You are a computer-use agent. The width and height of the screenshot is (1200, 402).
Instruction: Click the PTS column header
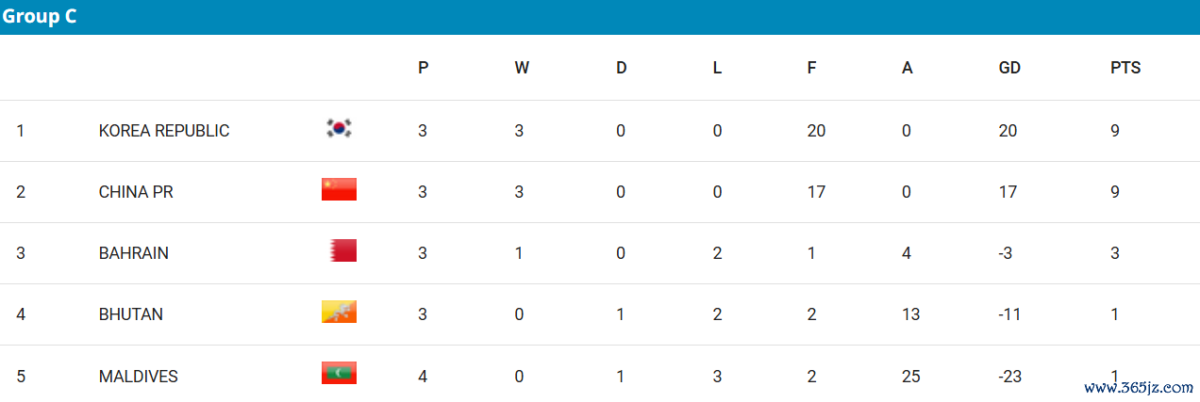point(1125,68)
